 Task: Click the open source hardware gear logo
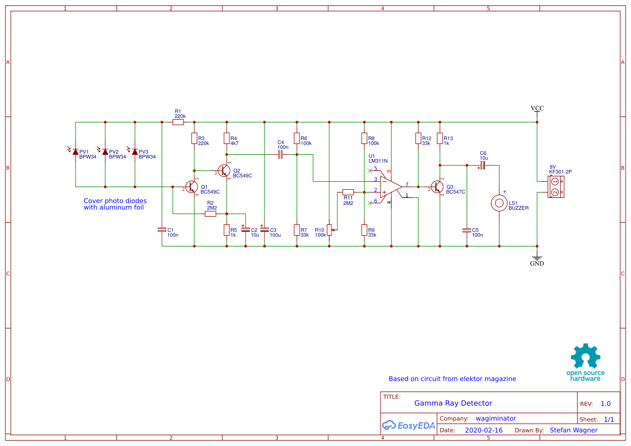586,356
